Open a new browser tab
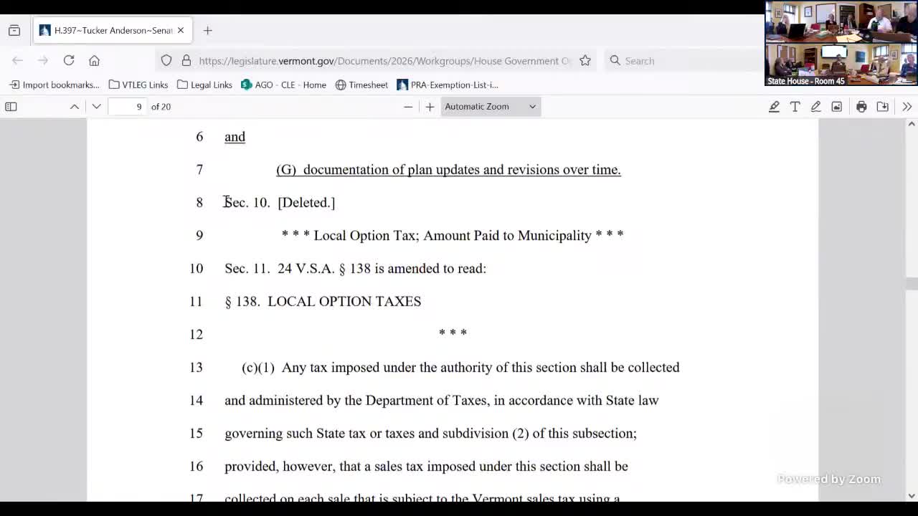 point(207,30)
